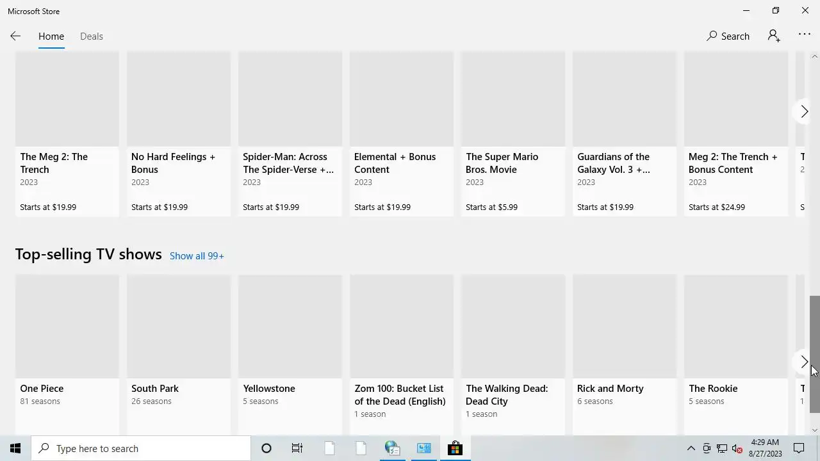Open South Park show thumbnail
820x461 pixels.
tap(179, 327)
